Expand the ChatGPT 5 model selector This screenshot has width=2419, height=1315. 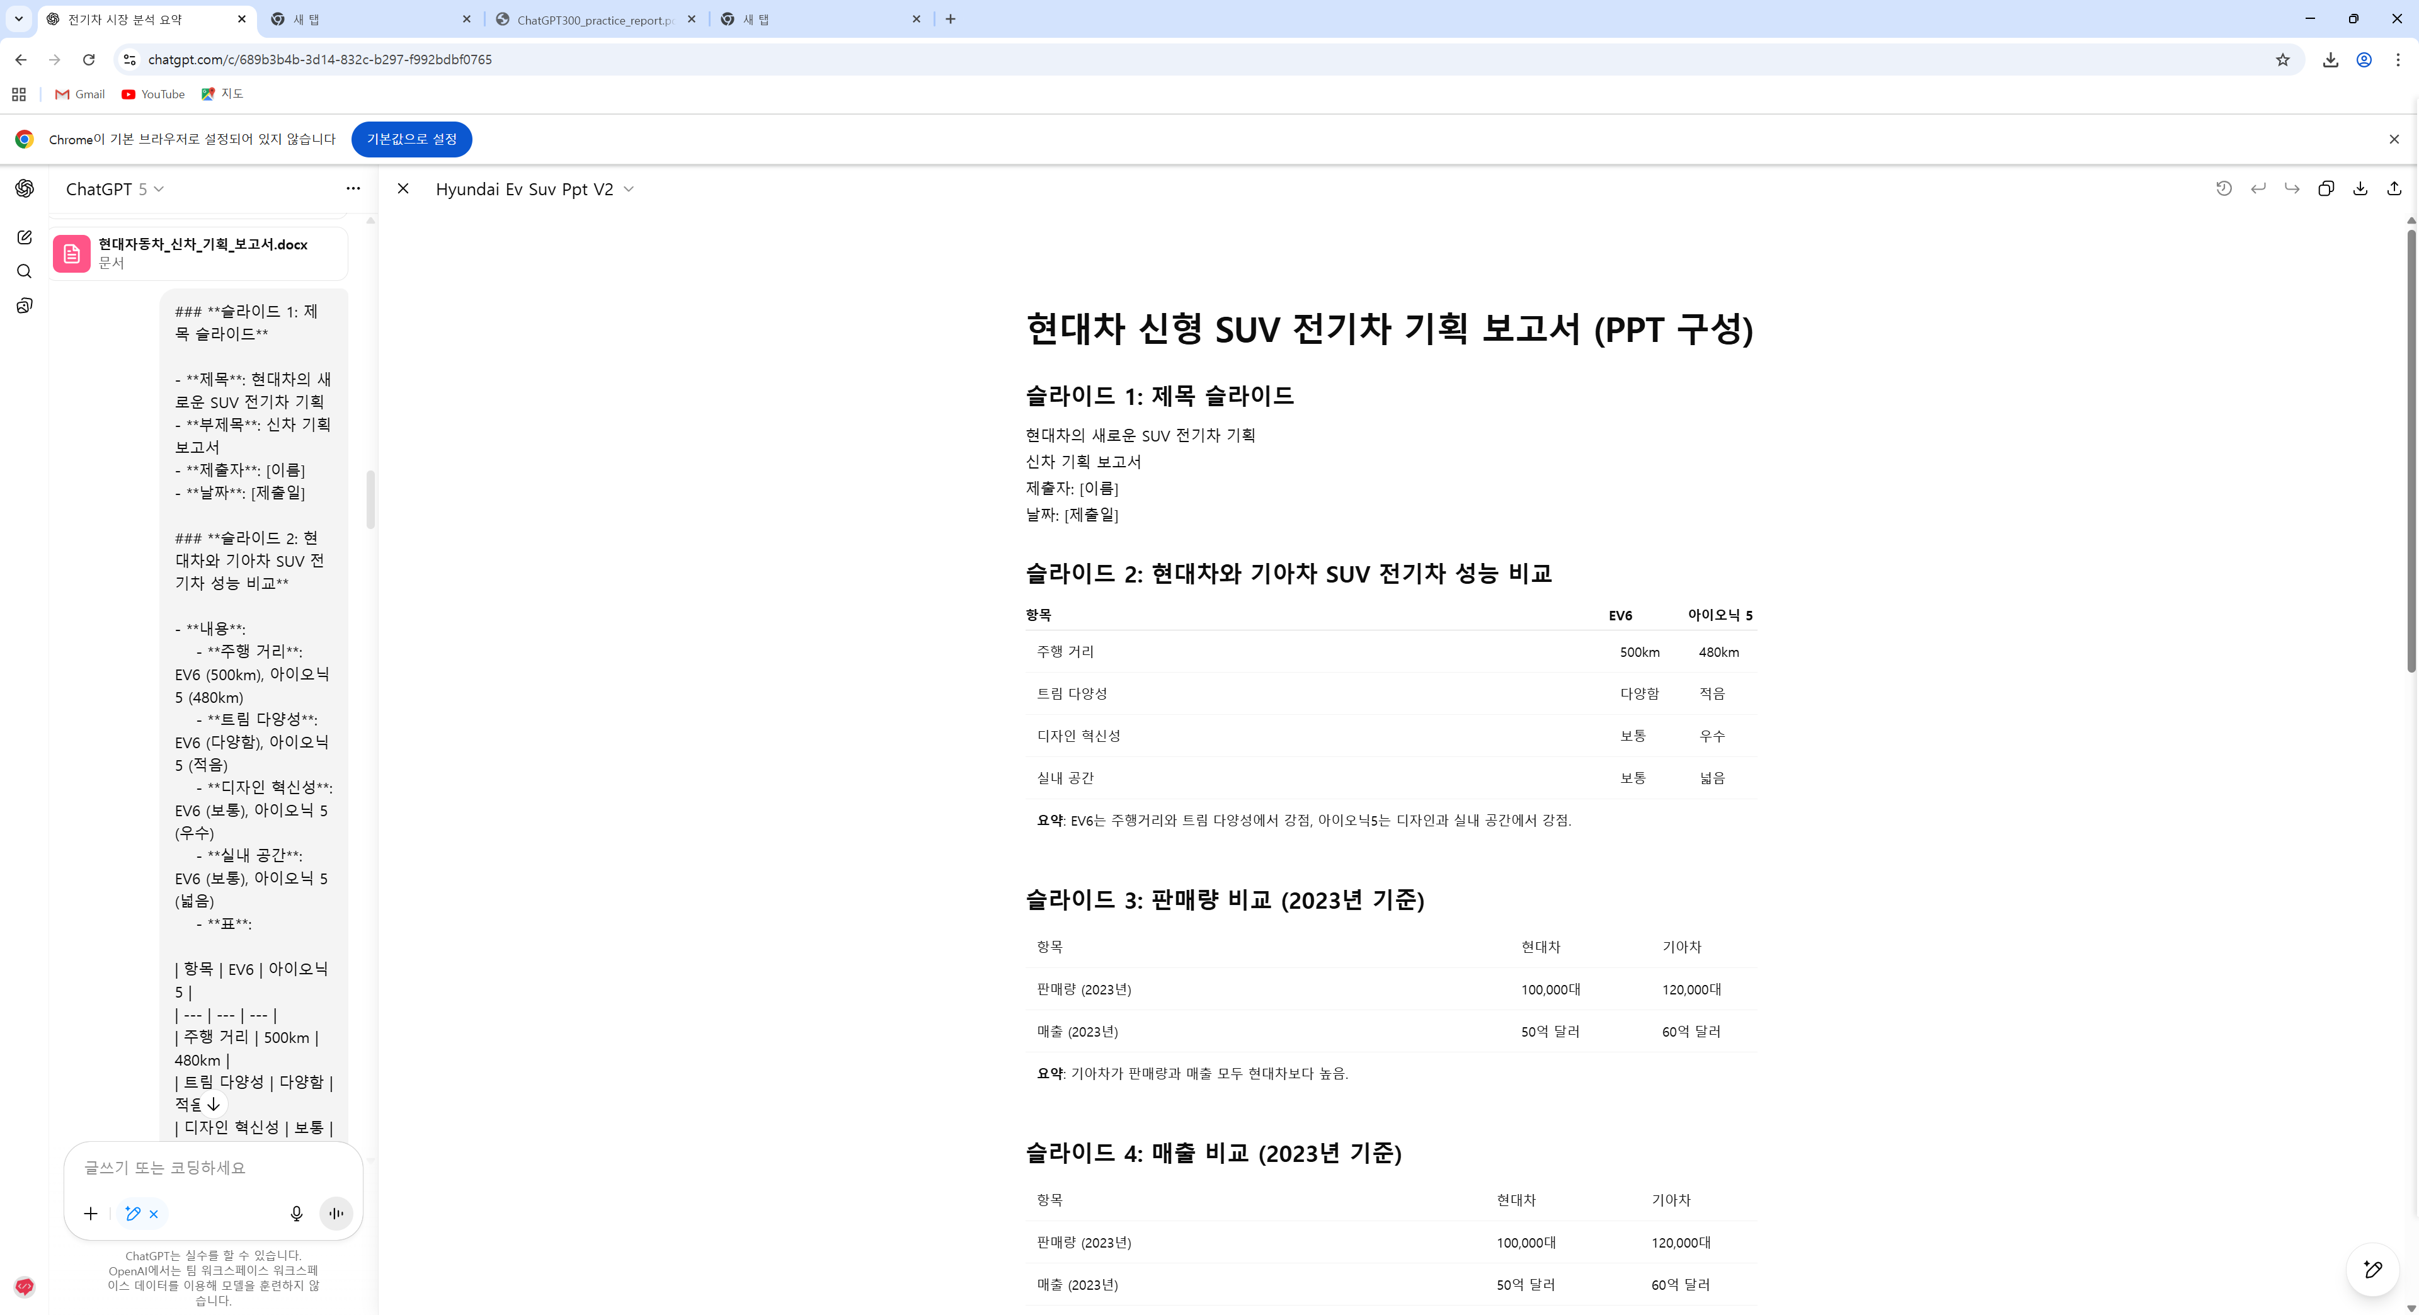pyautogui.click(x=115, y=189)
